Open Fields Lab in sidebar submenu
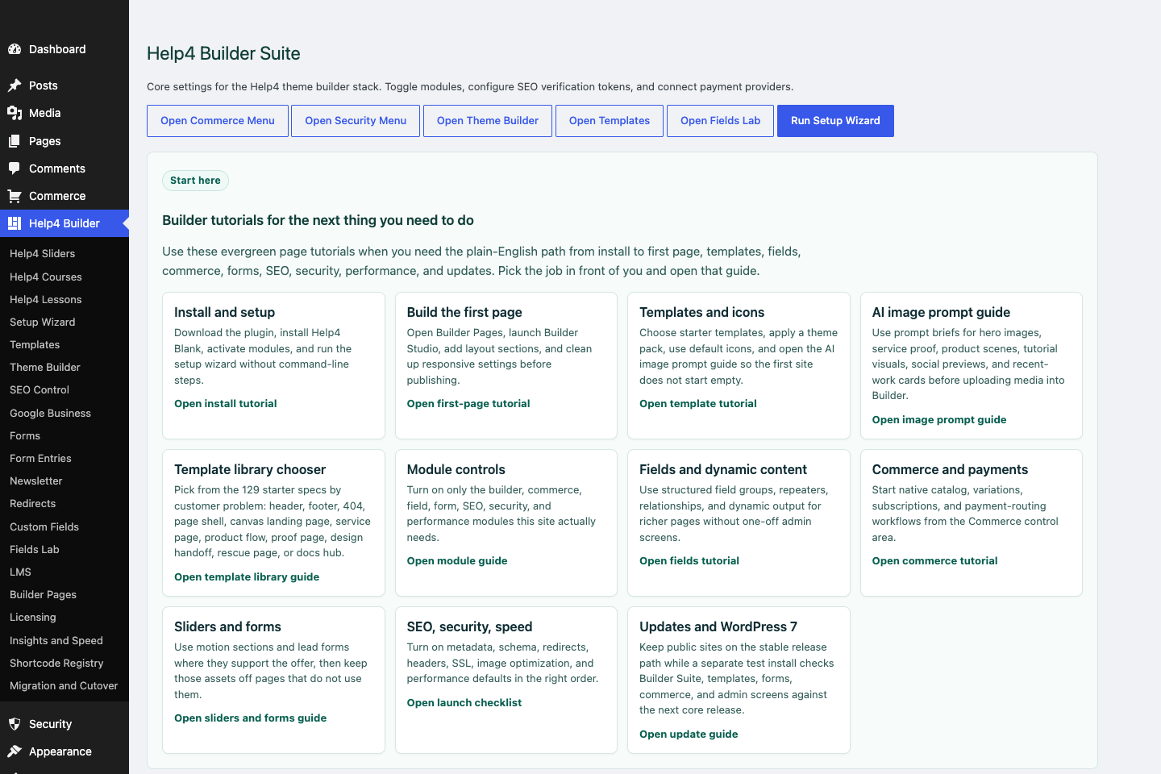This screenshot has height=774, width=1161. coord(35,549)
